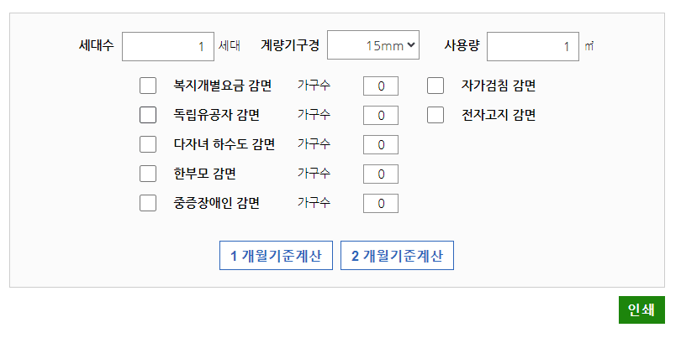Open the 계량기구경 15mm dropdown
Screen dimensions: 681x338
373,46
